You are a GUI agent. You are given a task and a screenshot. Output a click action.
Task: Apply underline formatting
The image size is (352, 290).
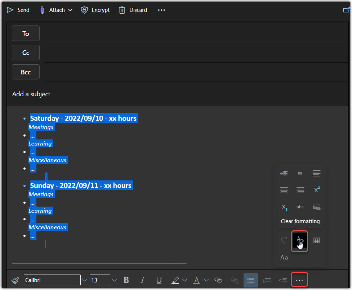coord(159,280)
